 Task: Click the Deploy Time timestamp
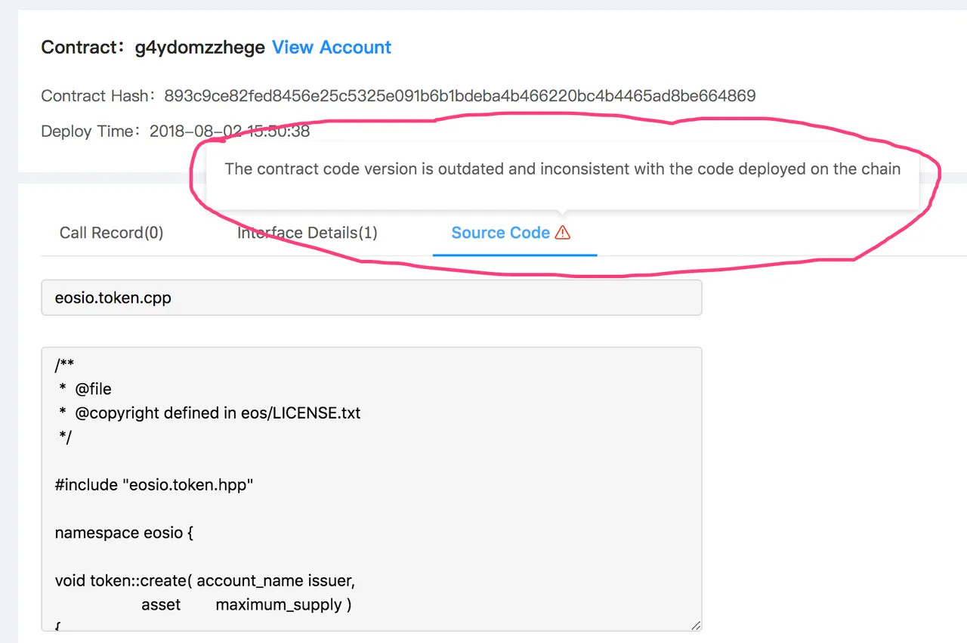pyautogui.click(x=230, y=131)
